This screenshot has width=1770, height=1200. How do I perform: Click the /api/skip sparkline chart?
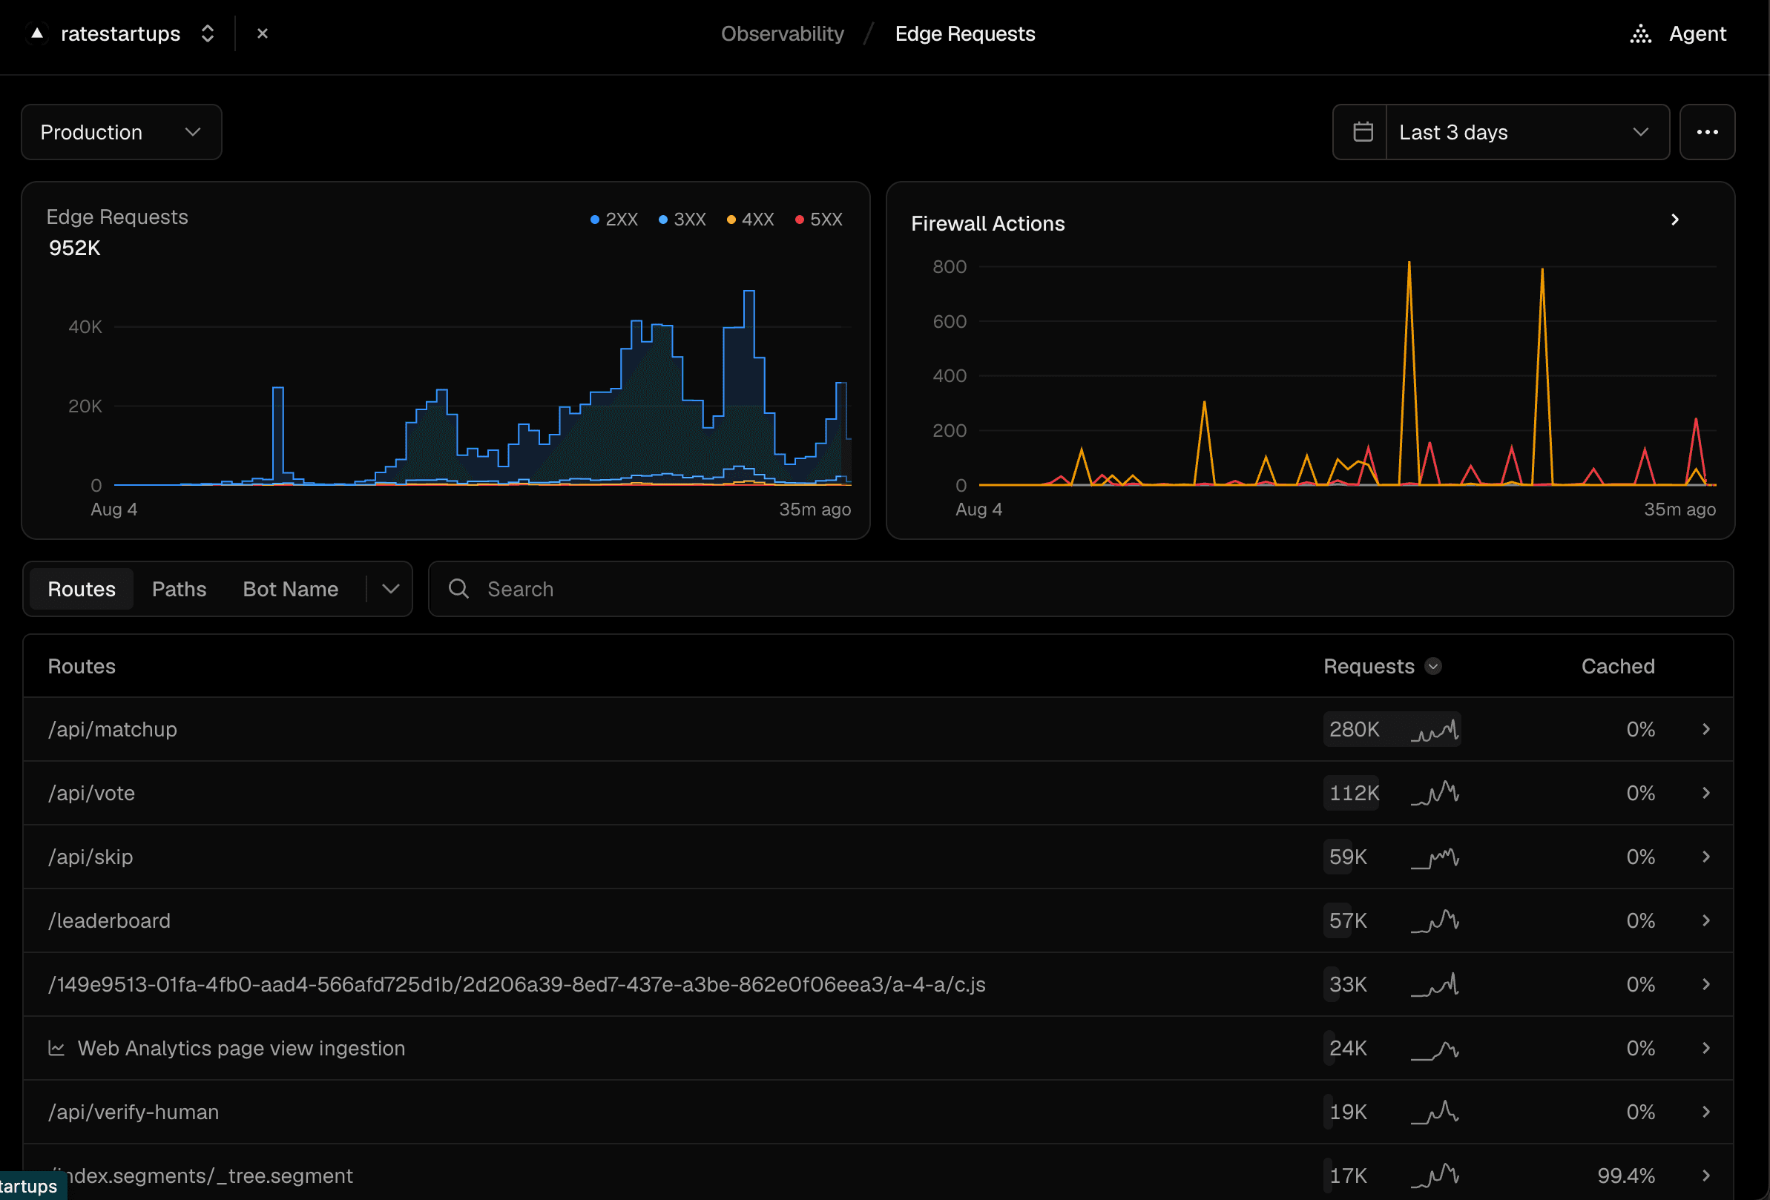1435,857
